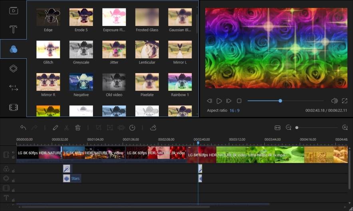Screen dimensions: 353x211
Task: Switch to the Text tab in sidebar
Action: 14,30
